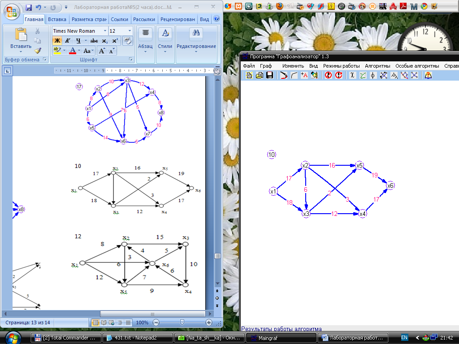Open the Режимы работы menu
Viewport: 459px width, 344px height.
(x=341, y=66)
